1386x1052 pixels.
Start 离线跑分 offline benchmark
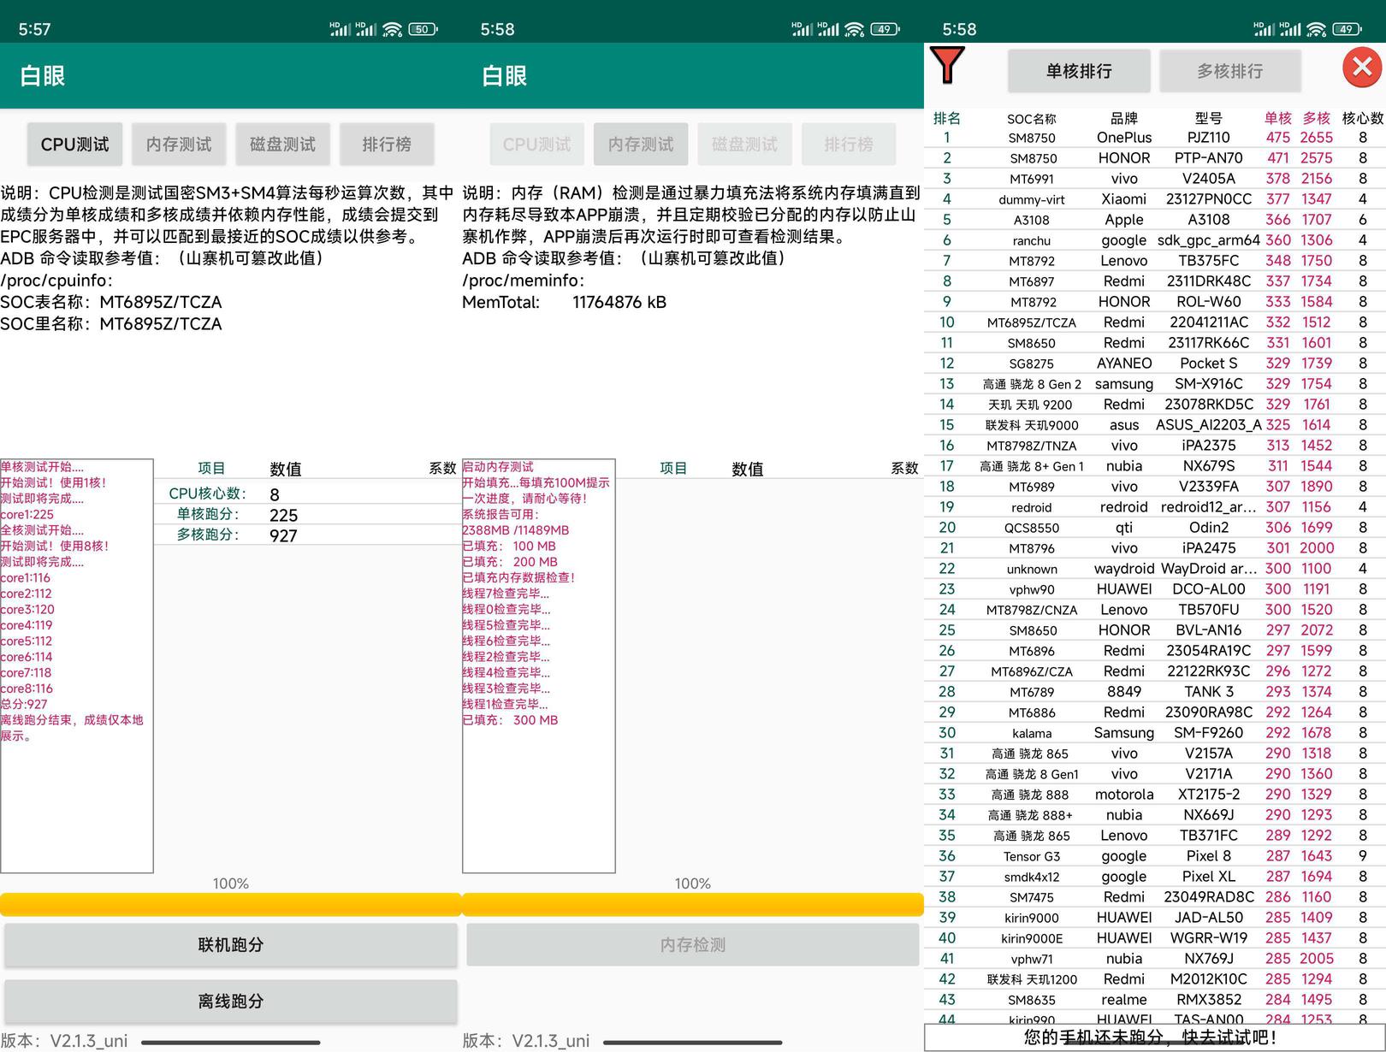pos(231,1002)
